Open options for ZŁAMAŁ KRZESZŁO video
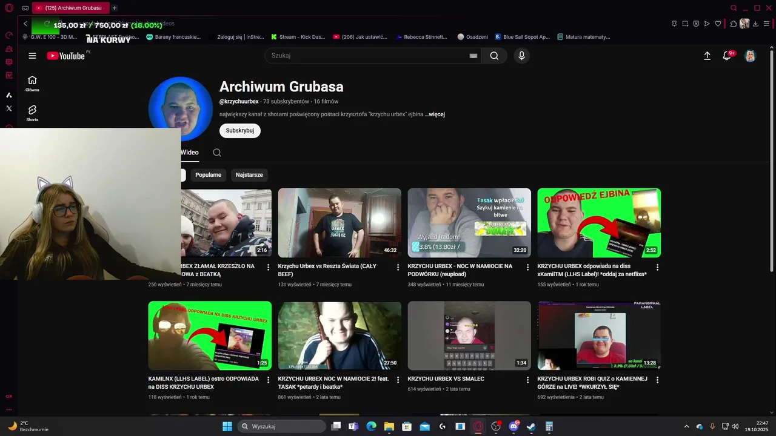 tap(269, 267)
